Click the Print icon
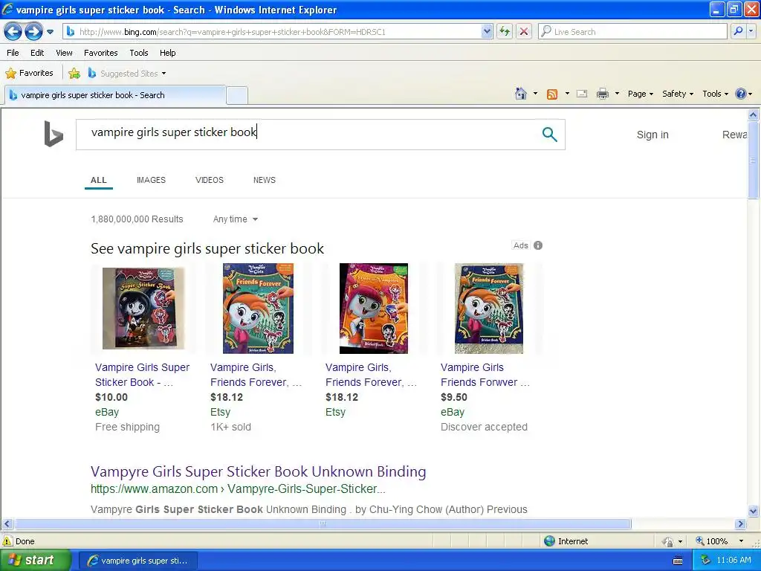This screenshot has width=761, height=571. pos(602,94)
